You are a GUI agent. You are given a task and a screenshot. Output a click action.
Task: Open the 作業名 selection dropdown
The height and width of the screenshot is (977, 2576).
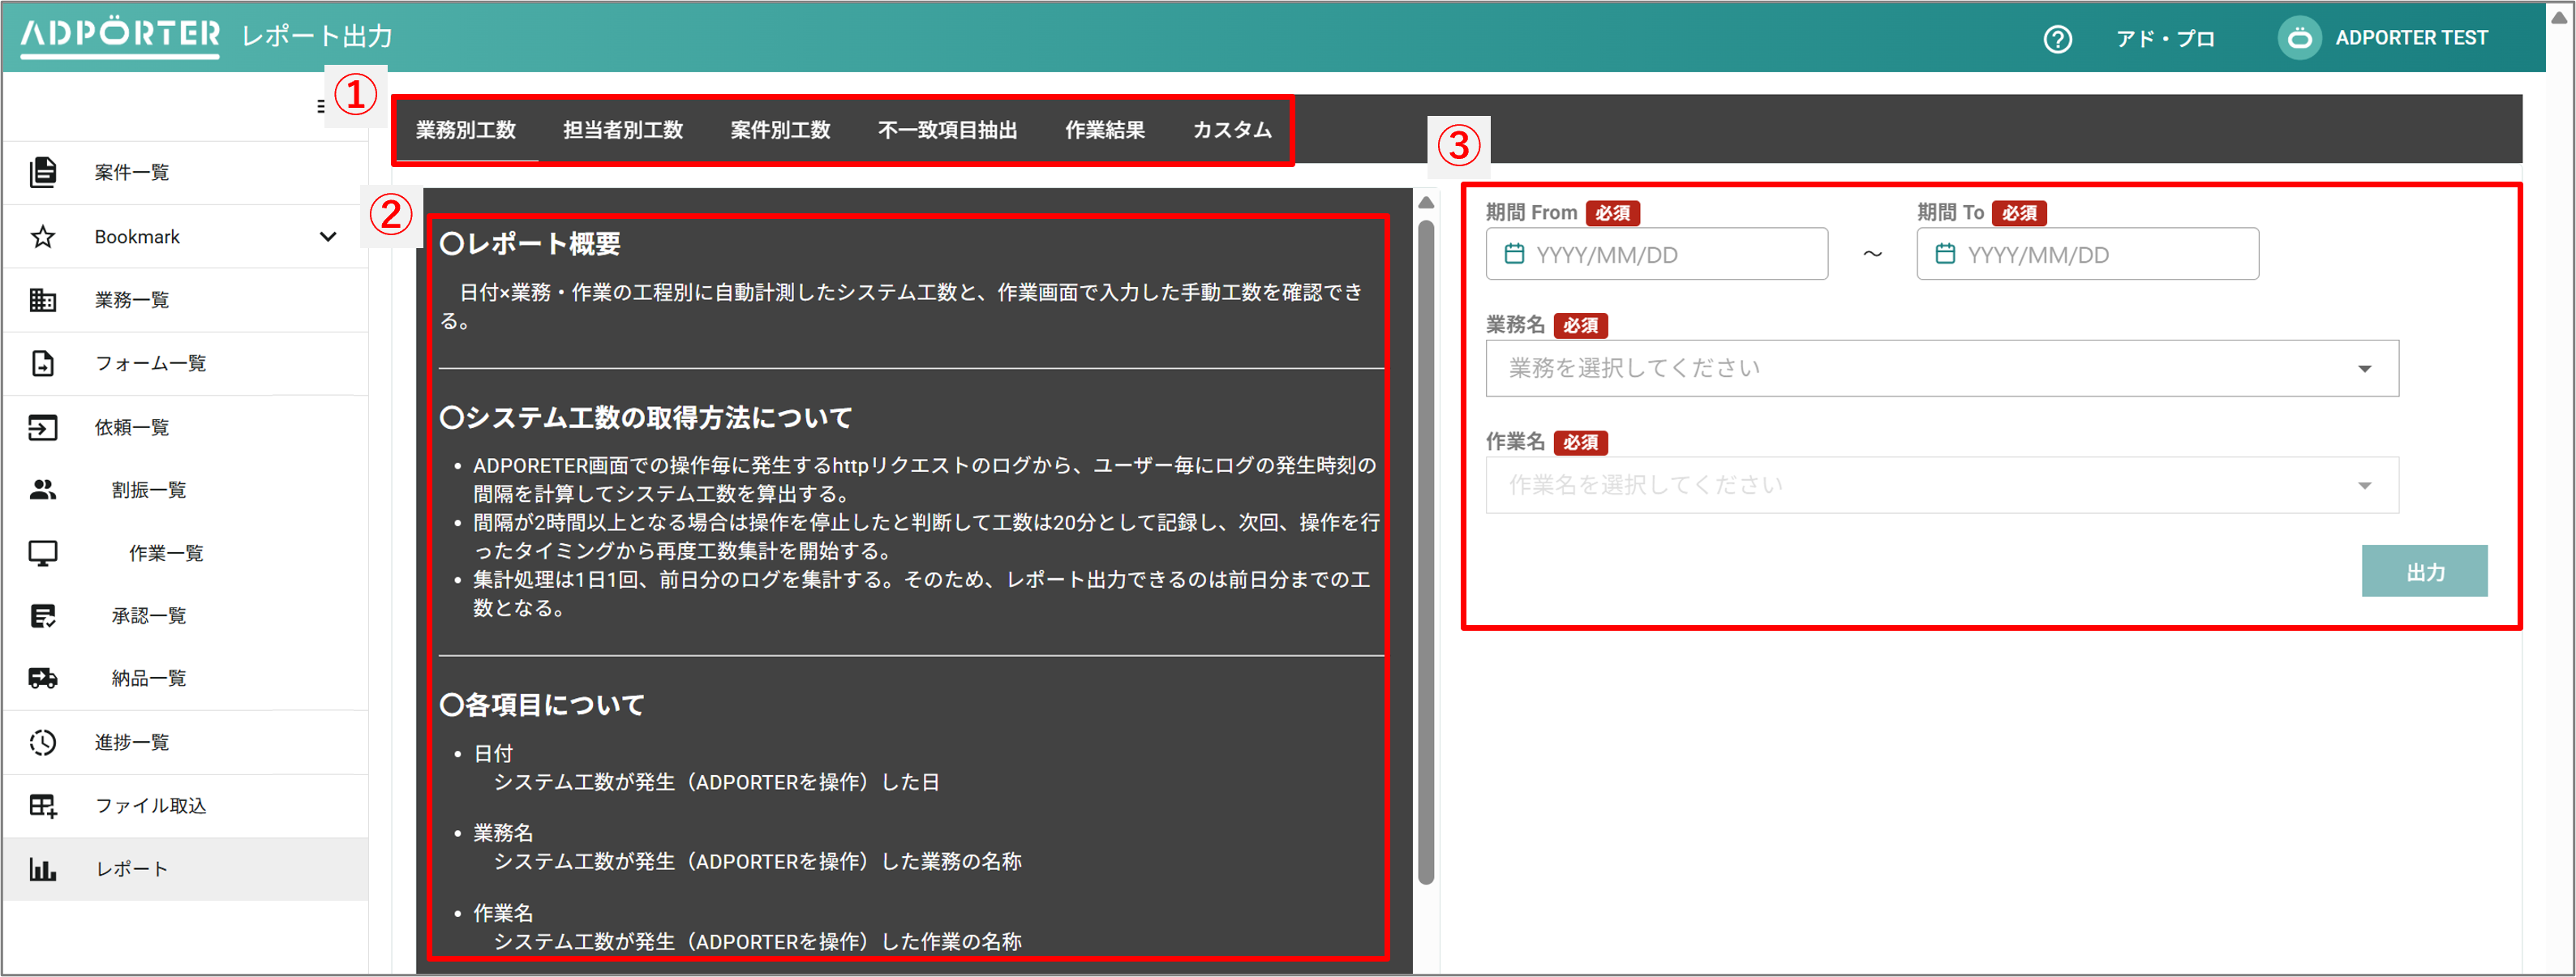coord(1940,484)
